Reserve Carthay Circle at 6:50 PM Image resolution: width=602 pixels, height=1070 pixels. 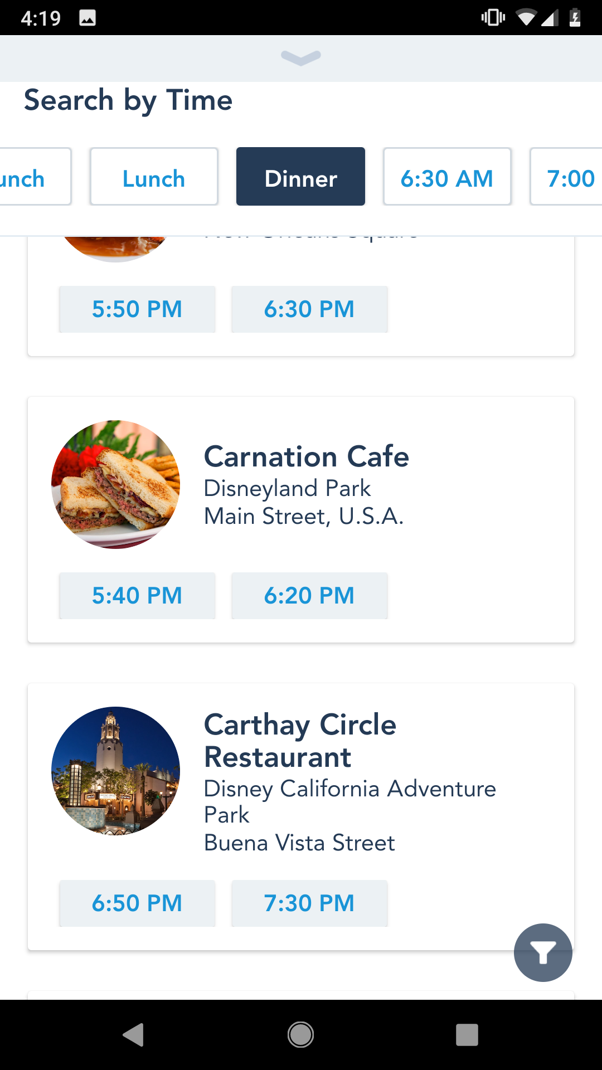[x=137, y=903]
